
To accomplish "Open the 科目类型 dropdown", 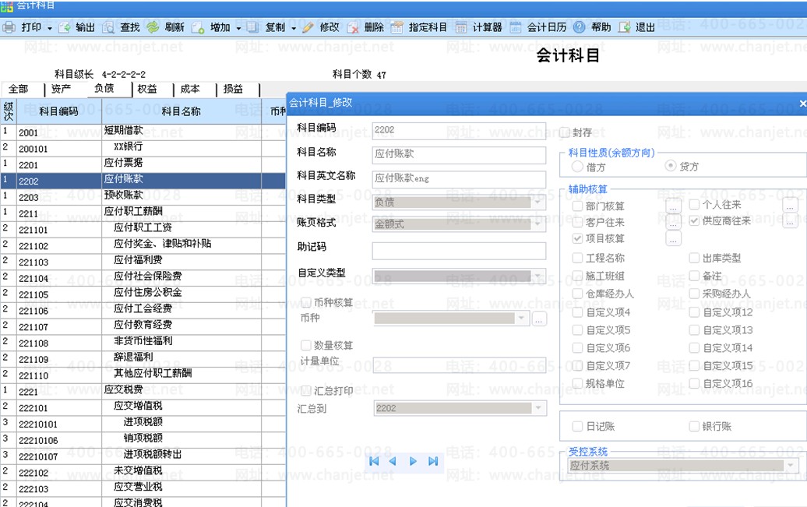I will point(538,202).
